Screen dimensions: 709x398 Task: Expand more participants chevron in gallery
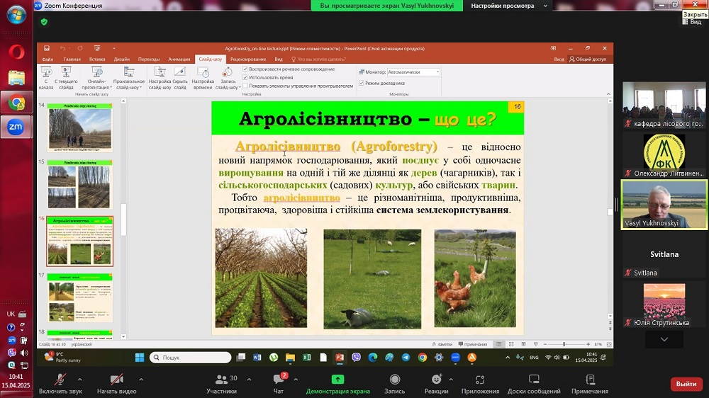coord(664,339)
